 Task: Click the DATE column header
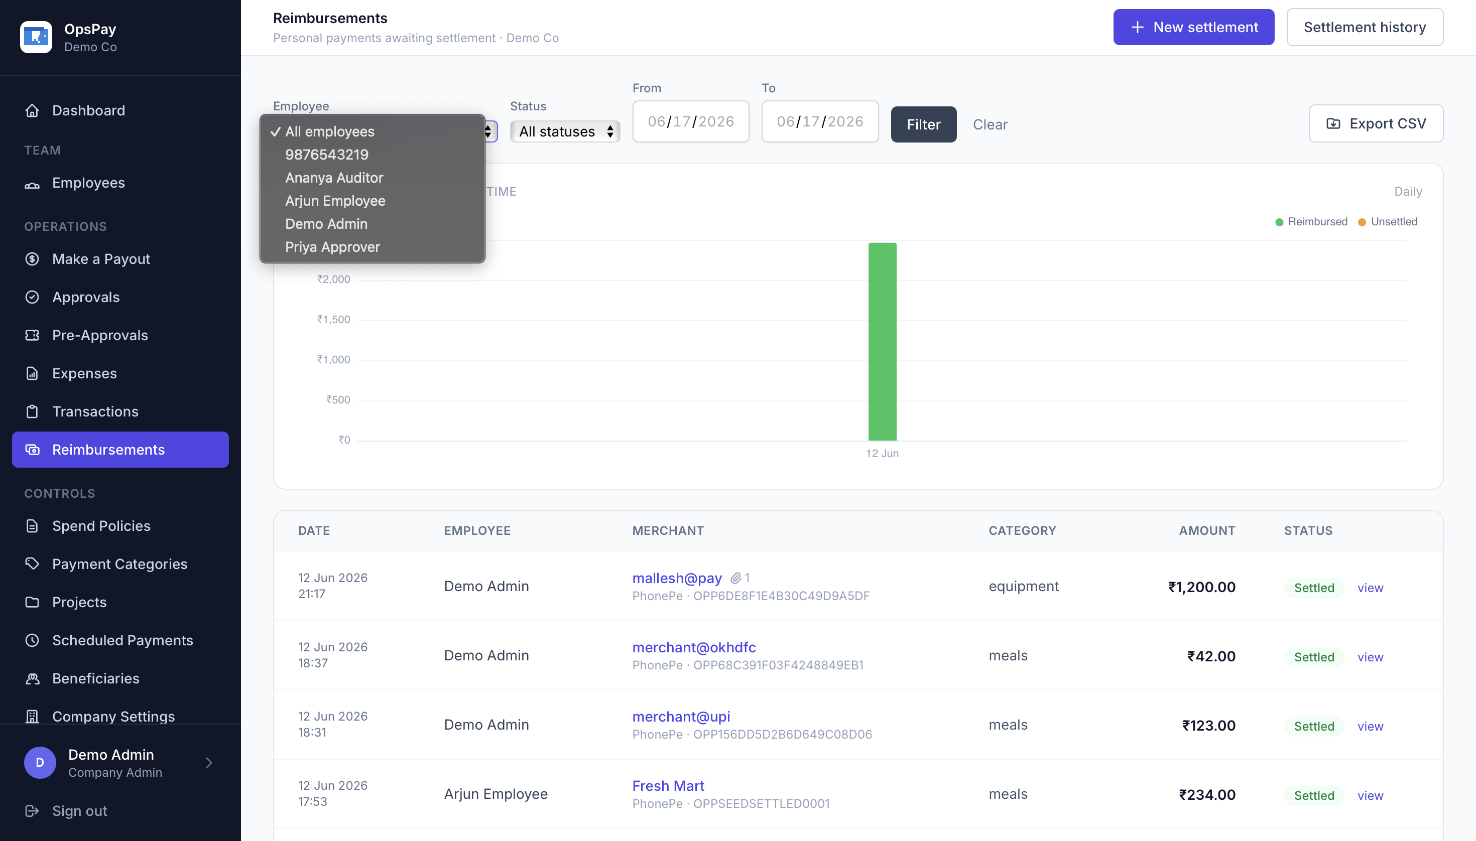pyautogui.click(x=314, y=531)
